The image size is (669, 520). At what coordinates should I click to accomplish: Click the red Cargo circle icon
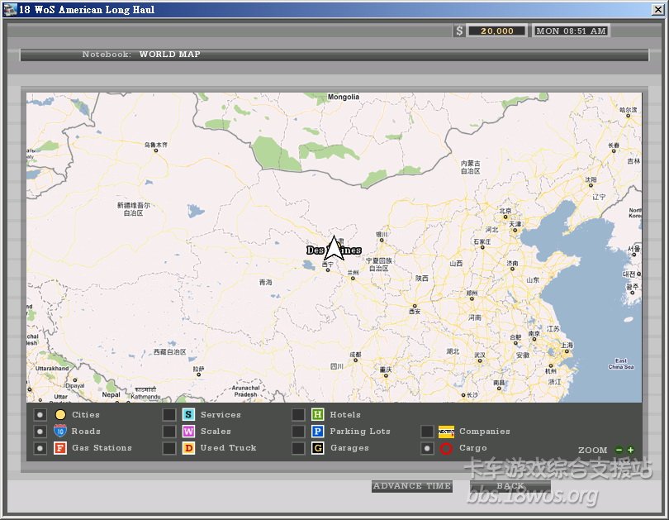pos(446,448)
